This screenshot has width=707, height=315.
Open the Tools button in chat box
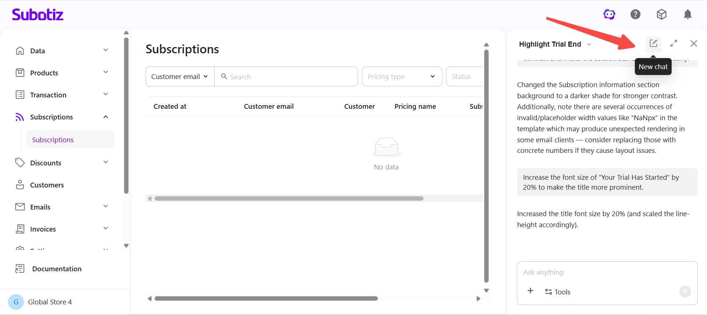(557, 292)
